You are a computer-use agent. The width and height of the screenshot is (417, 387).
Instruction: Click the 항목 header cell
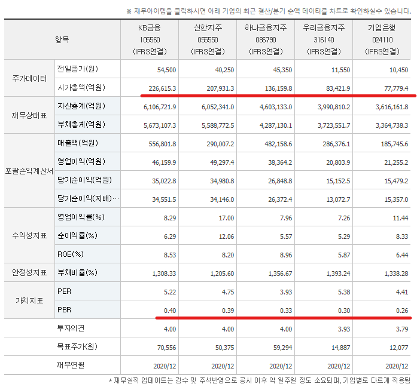click(62, 39)
